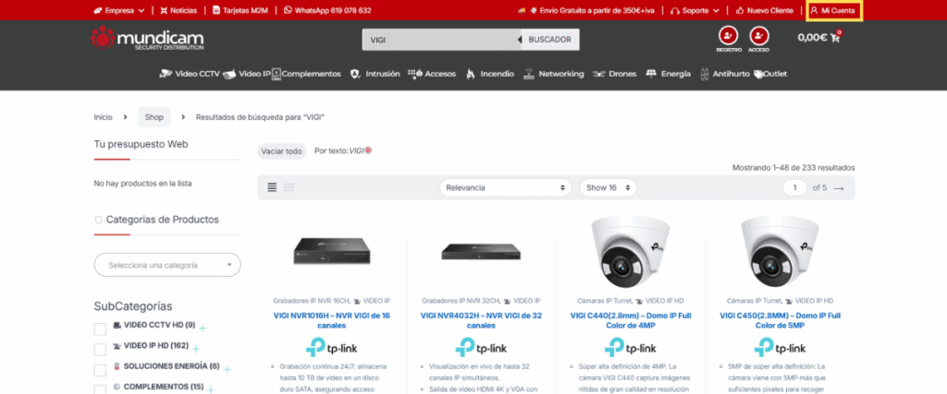This screenshot has width=947, height=394.
Task: Open Video CCTV menu
Action: (190, 74)
